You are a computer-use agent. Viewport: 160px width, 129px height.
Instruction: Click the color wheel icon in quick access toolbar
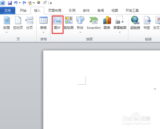click(38, 2)
